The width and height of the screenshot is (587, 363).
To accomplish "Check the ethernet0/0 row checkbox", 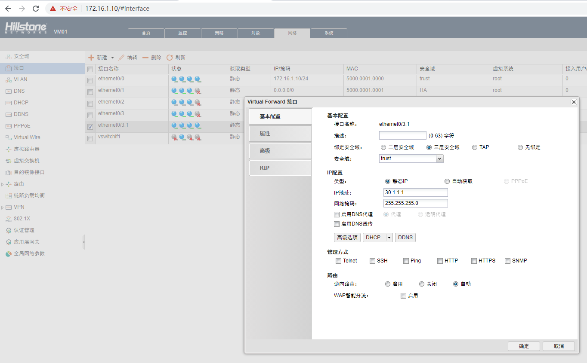I will [x=90, y=80].
